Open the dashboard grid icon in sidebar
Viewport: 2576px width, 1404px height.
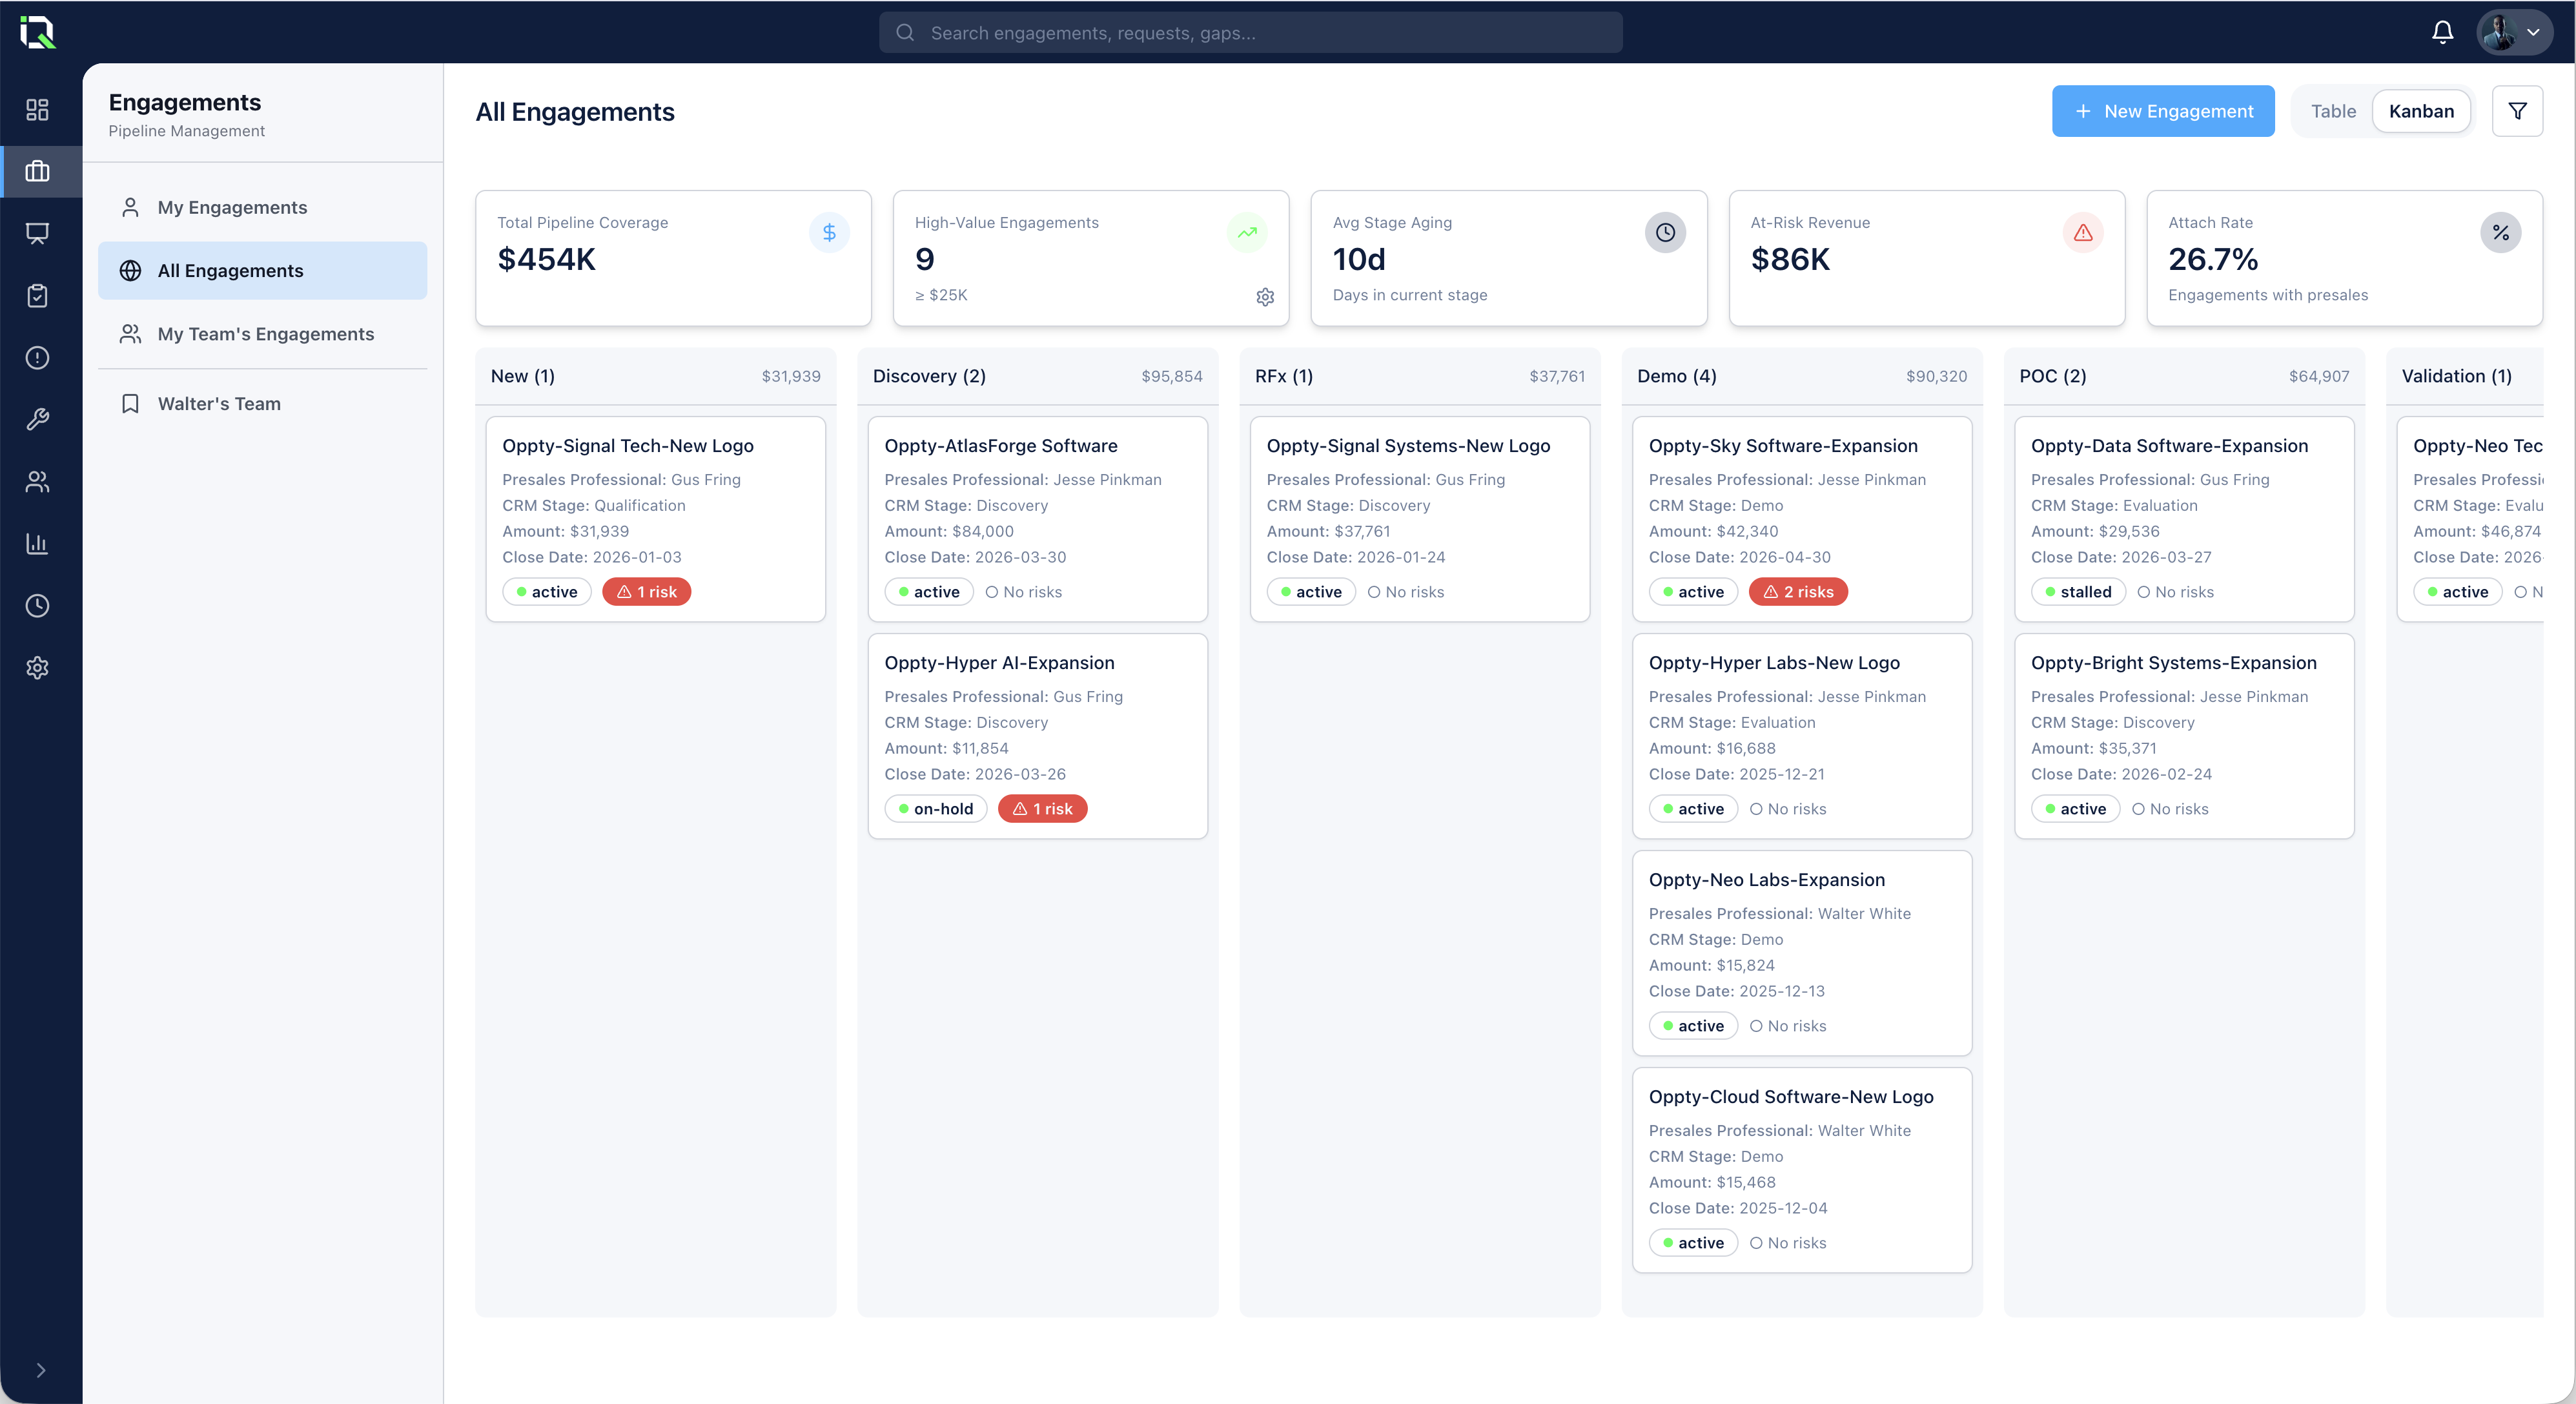coord(38,110)
